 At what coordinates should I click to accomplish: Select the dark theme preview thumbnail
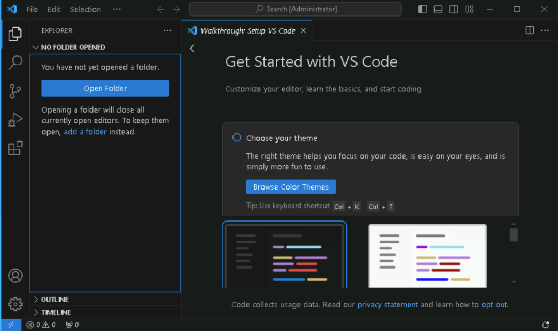(284, 255)
